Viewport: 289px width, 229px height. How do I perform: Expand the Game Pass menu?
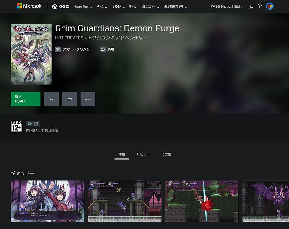click(83, 7)
